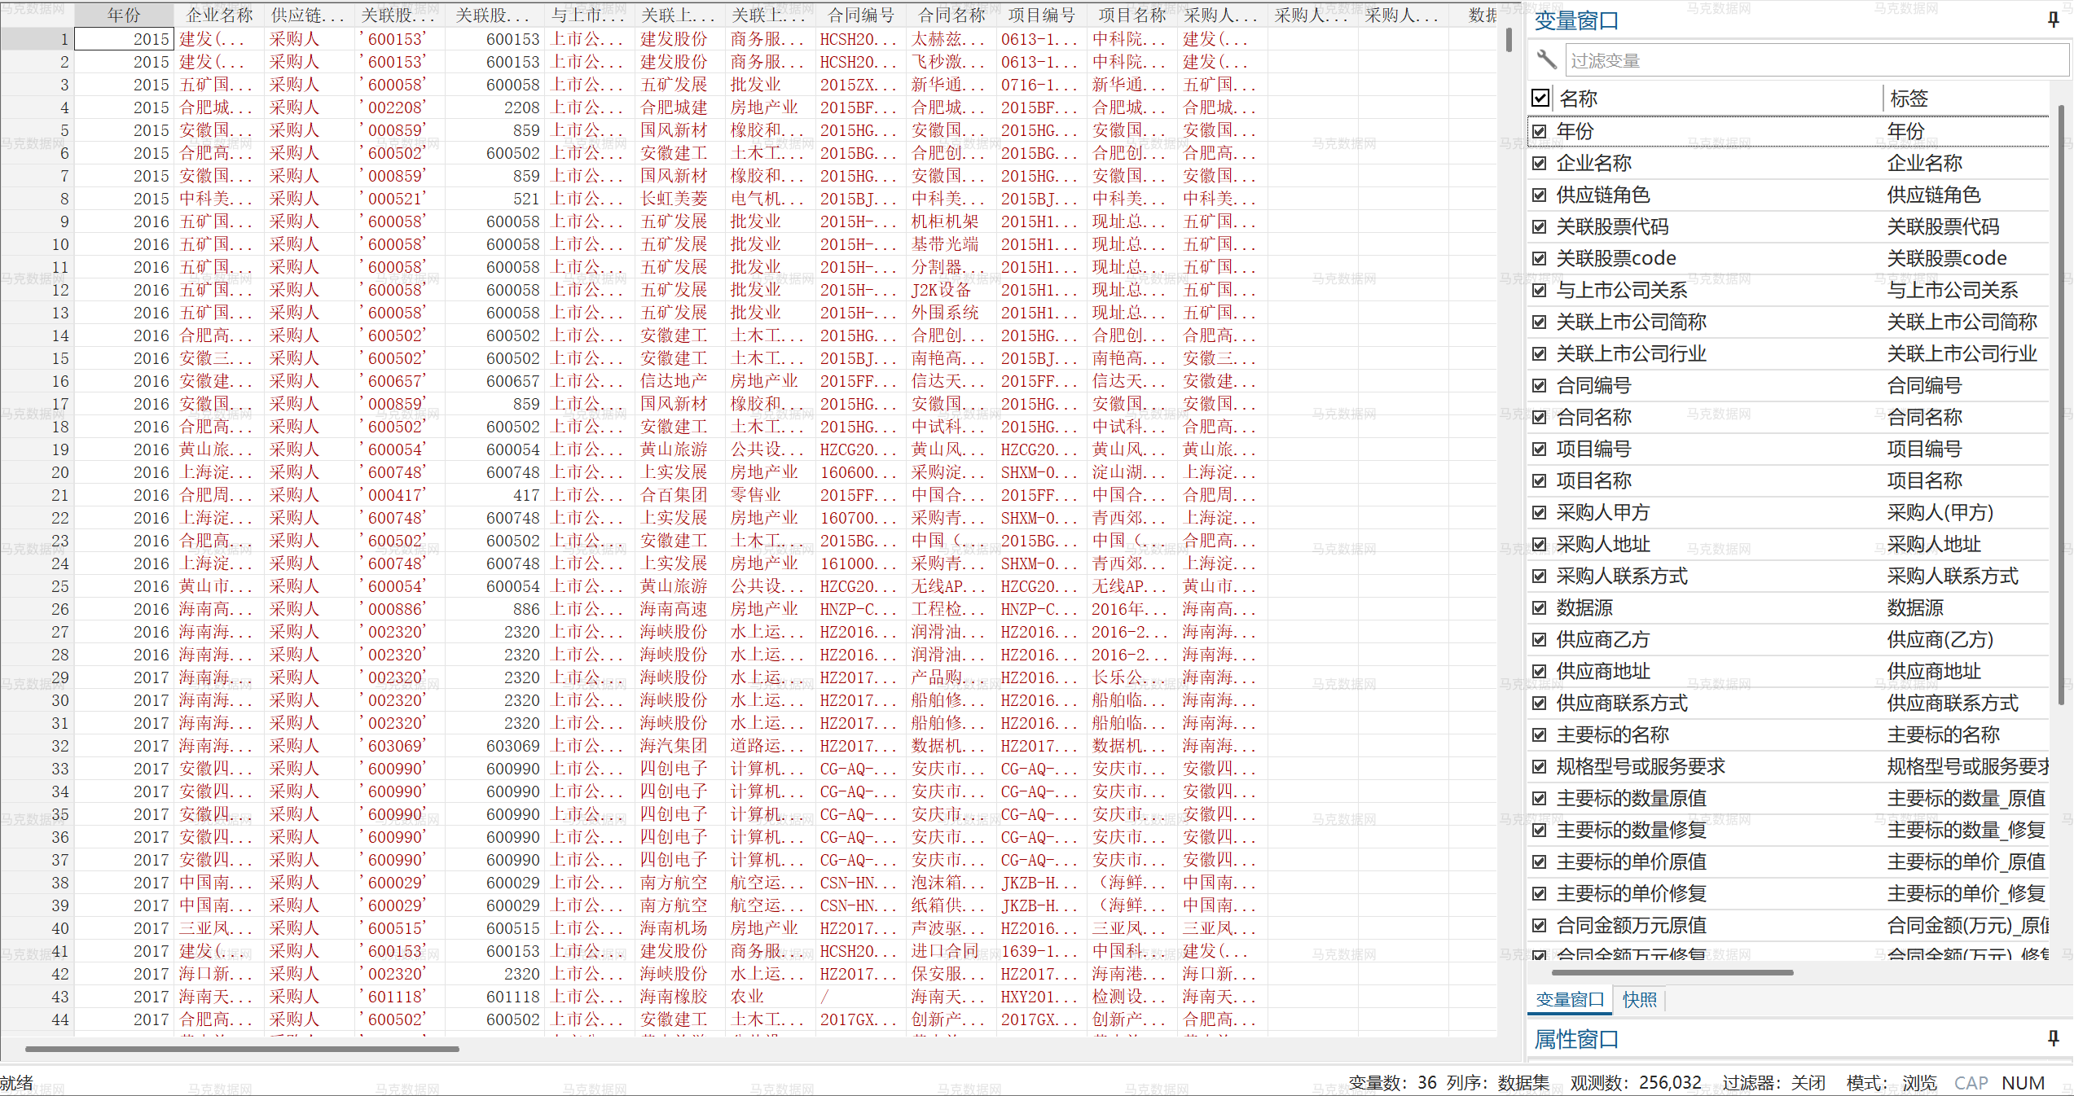Click the 标签 column header in variables list
Viewport: 2074px width, 1096px height.
(1966, 99)
